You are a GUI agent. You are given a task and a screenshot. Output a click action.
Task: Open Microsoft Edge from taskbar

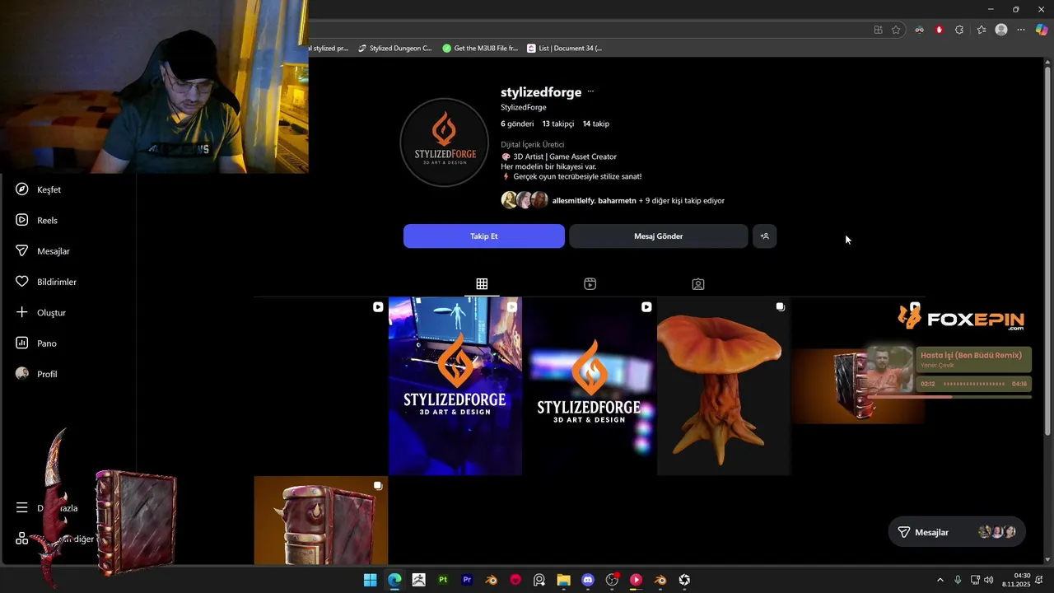[394, 580]
